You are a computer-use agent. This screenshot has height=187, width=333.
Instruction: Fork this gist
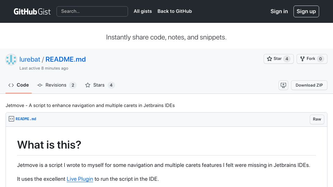[312, 59]
